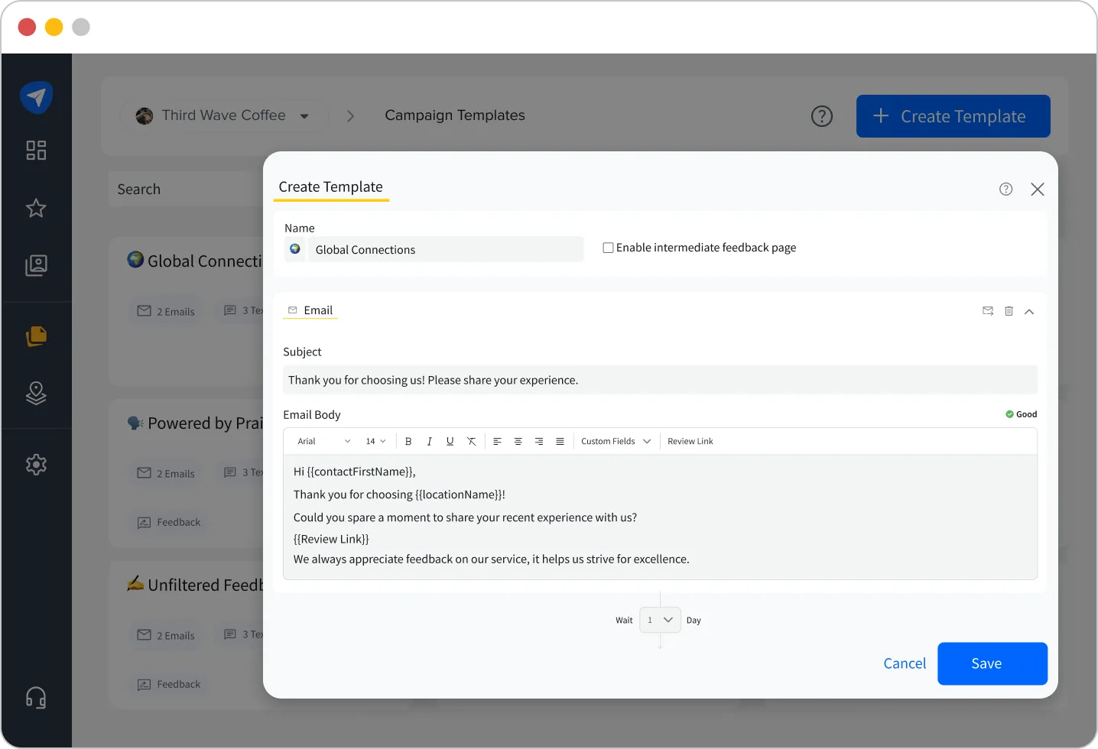
Task: Open the Locations panel from the sidebar
Action: click(x=36, y=393)
